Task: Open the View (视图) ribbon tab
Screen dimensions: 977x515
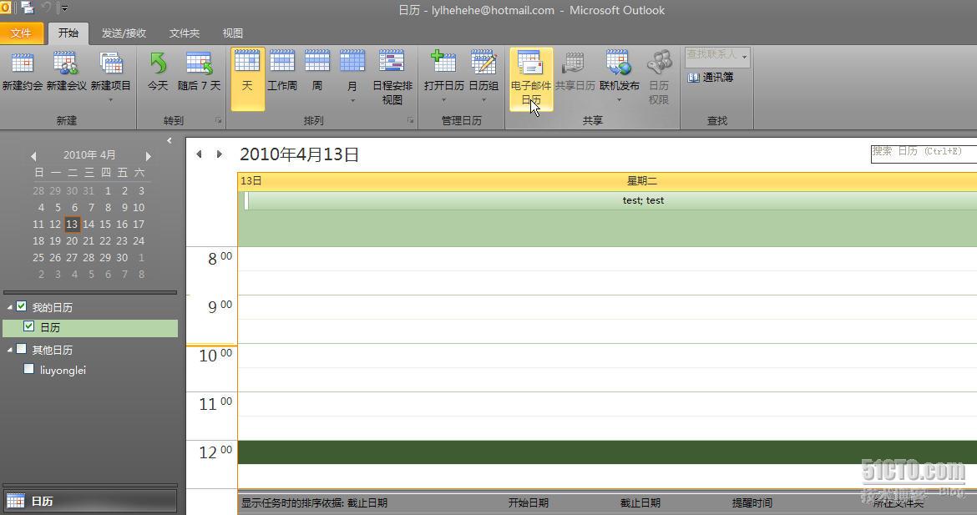Action: pos(233,33)
